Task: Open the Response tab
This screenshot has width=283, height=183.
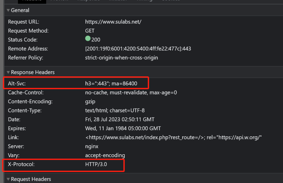Action: click(x=88, y=1)
